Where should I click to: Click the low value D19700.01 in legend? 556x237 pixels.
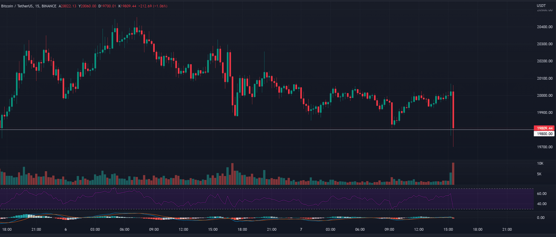point(107,6)
